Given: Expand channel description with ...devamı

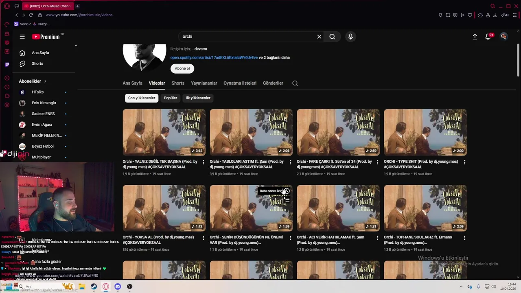Looking at the screenshot, I should click(x=199, y=49).
